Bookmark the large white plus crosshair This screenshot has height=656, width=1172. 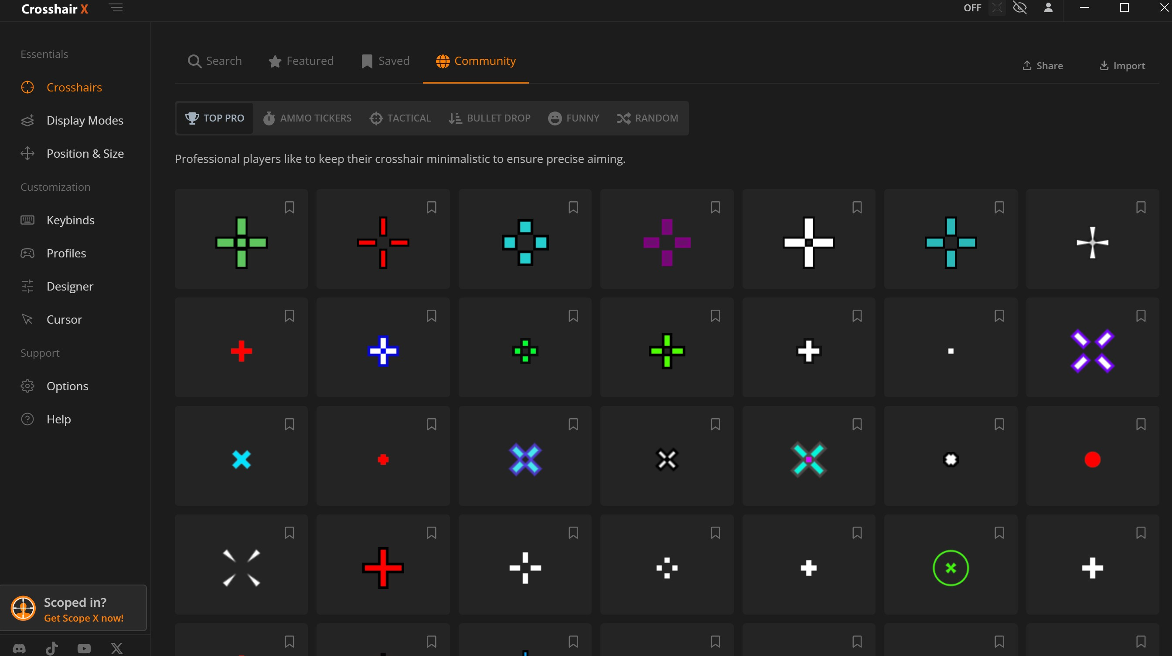coord(857,207)
